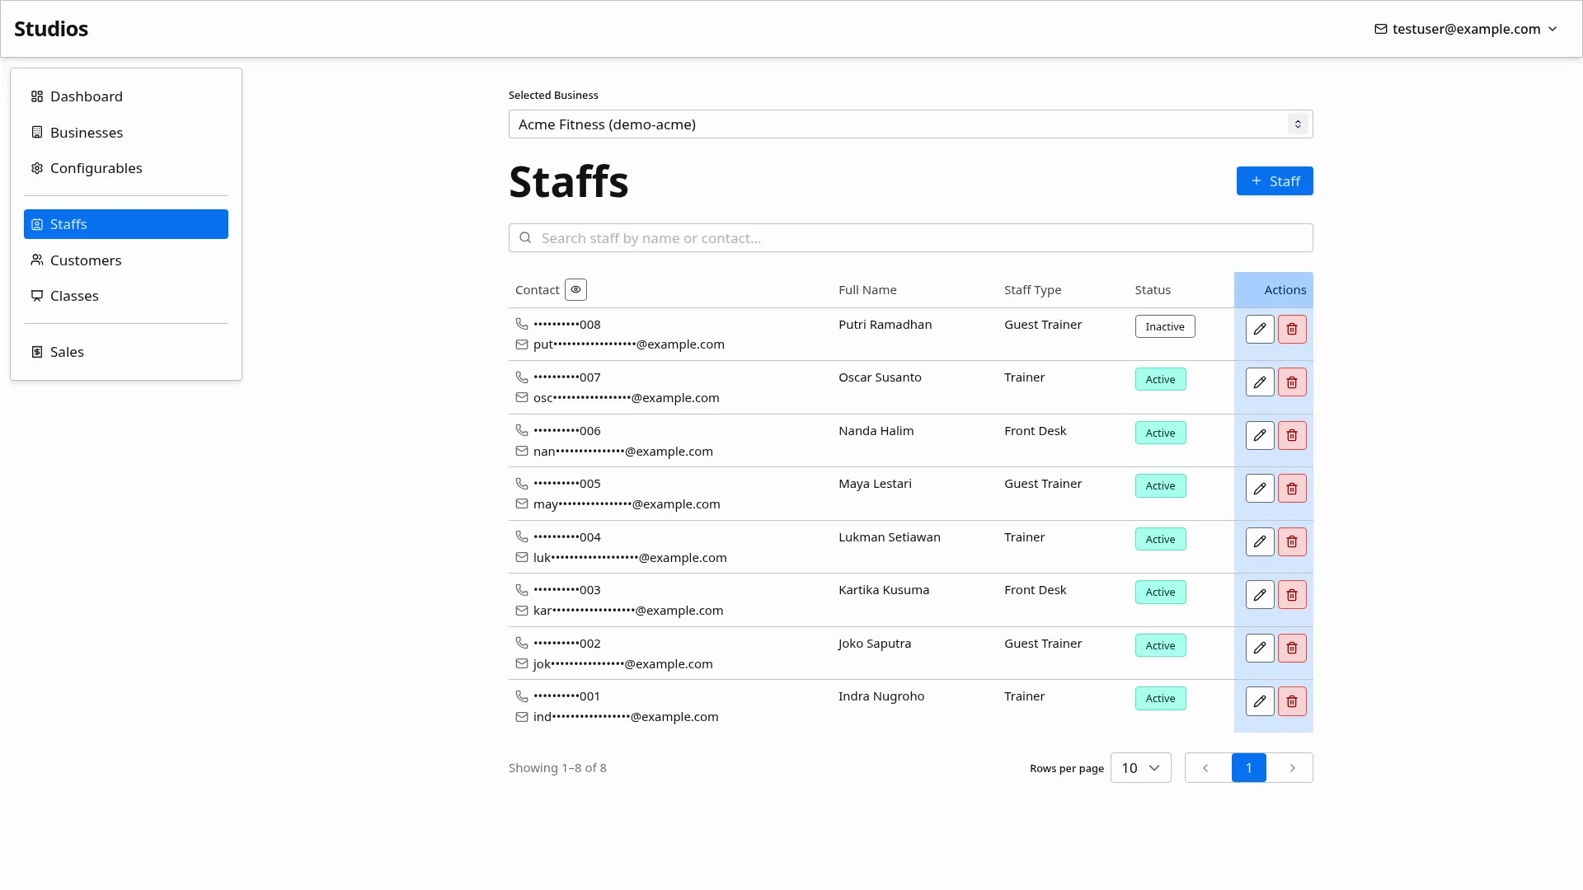Edit Indra Nugroho's staff record
1583x890 pixels.
pos(1260,701)
